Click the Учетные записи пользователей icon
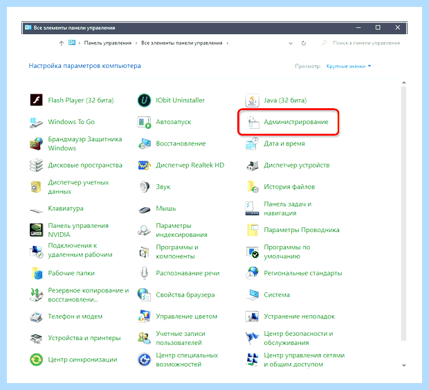 144,338
